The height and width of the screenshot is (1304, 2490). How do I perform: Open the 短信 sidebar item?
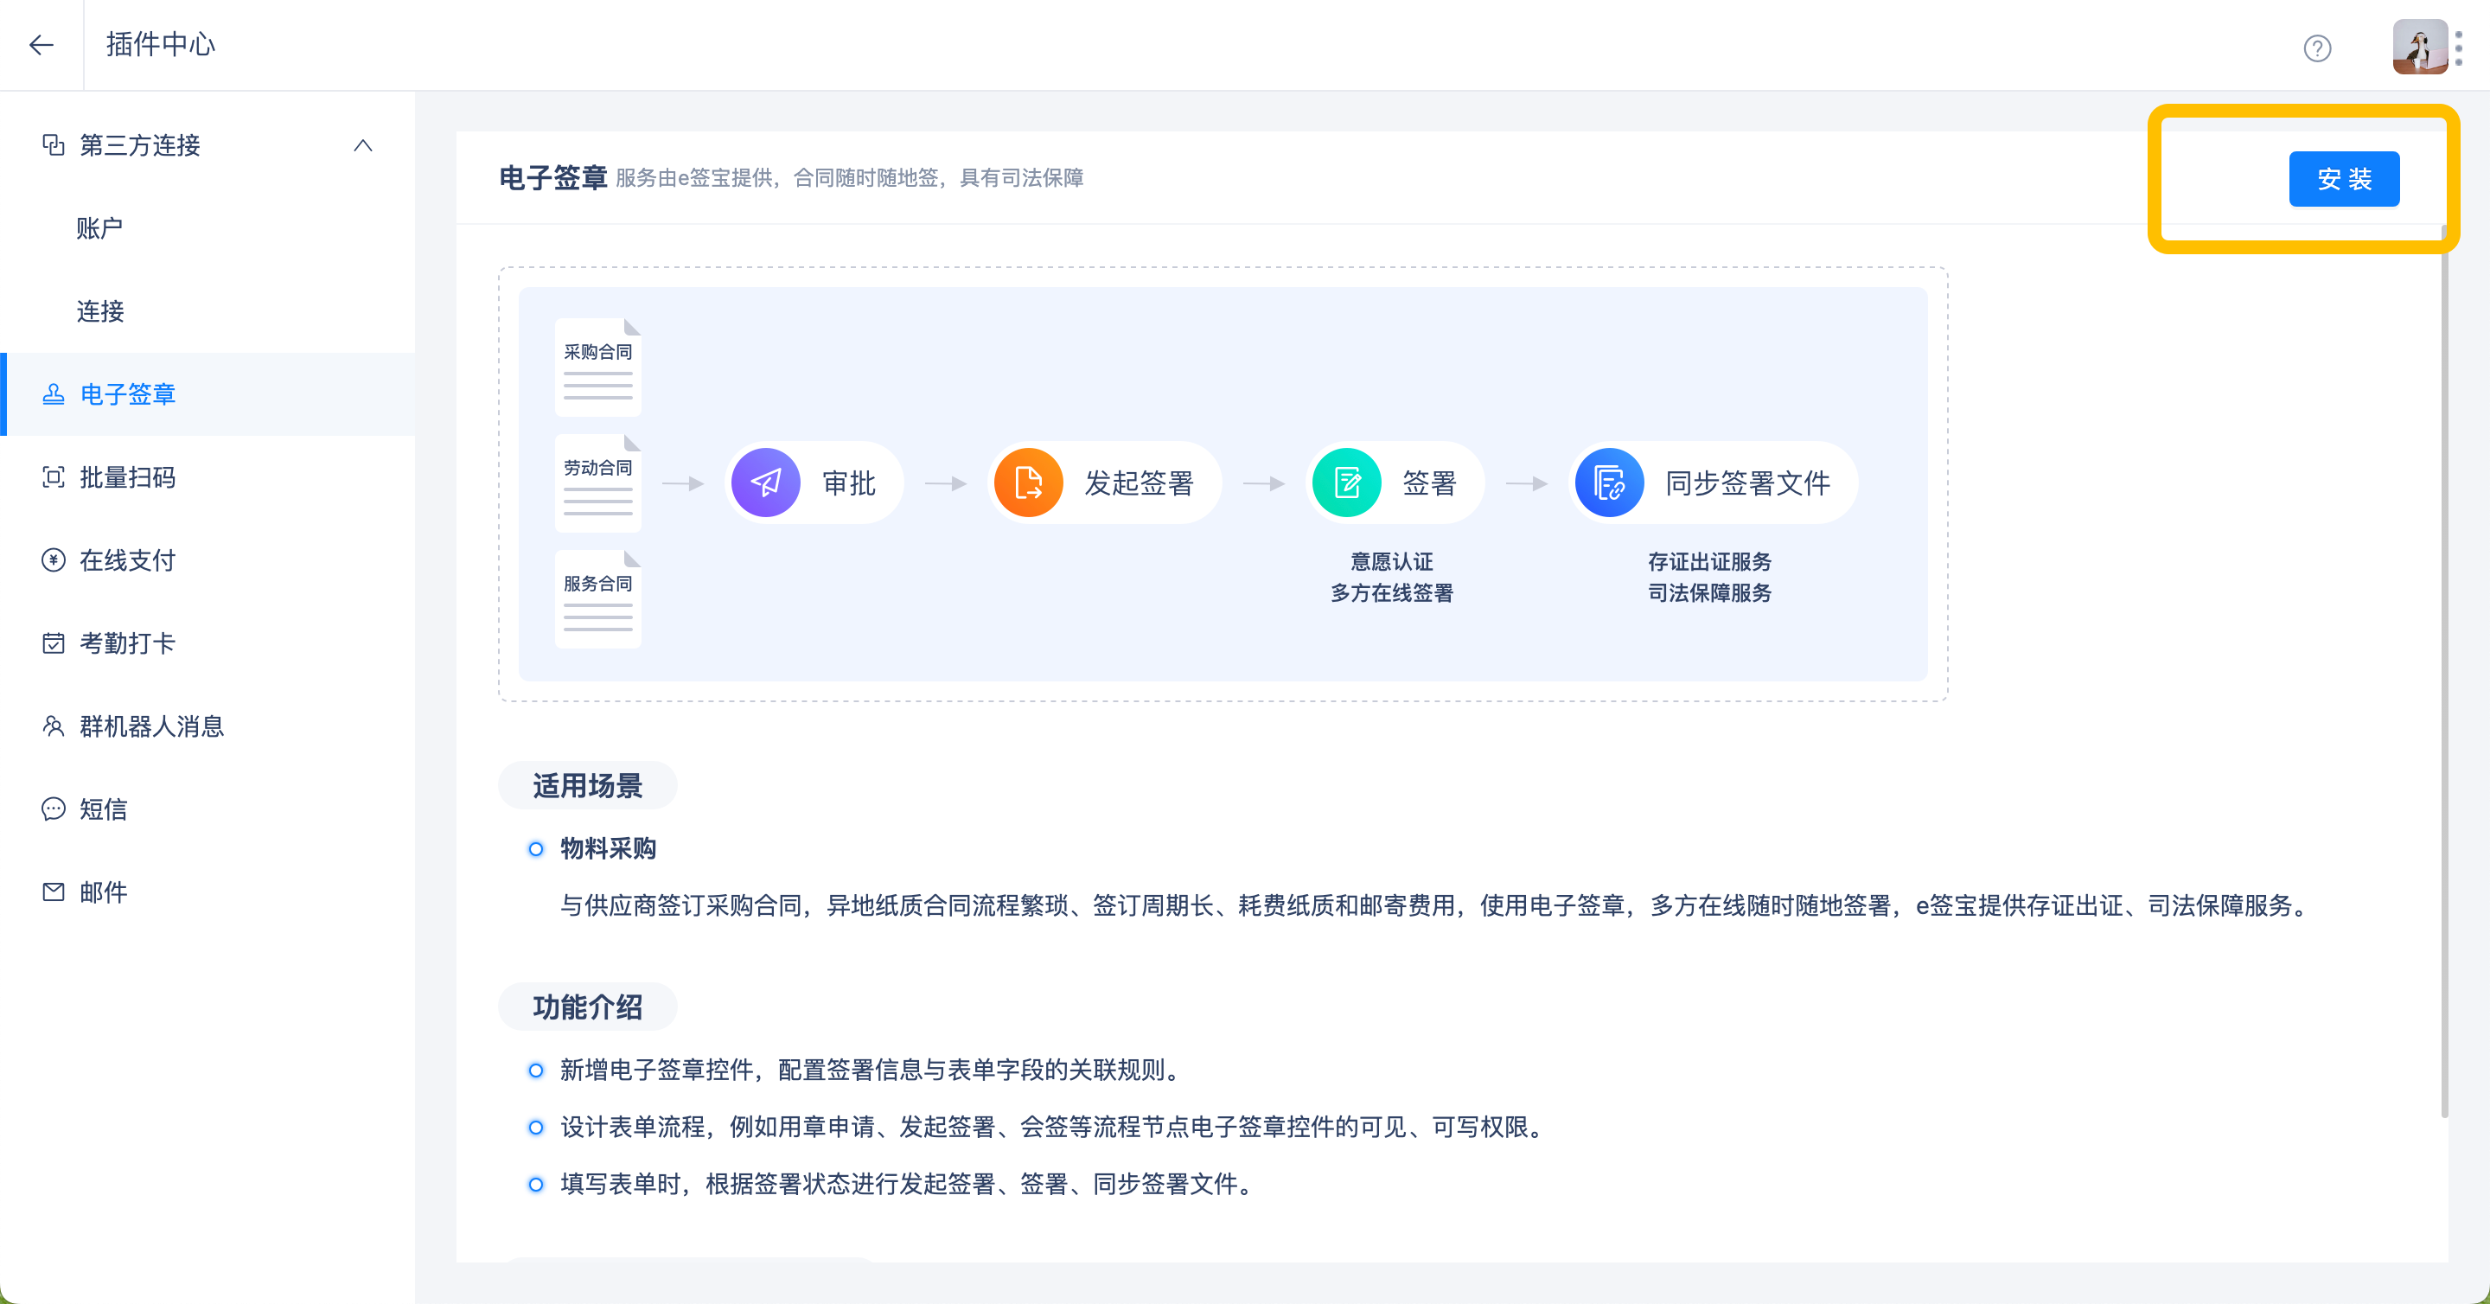(207, 809)
